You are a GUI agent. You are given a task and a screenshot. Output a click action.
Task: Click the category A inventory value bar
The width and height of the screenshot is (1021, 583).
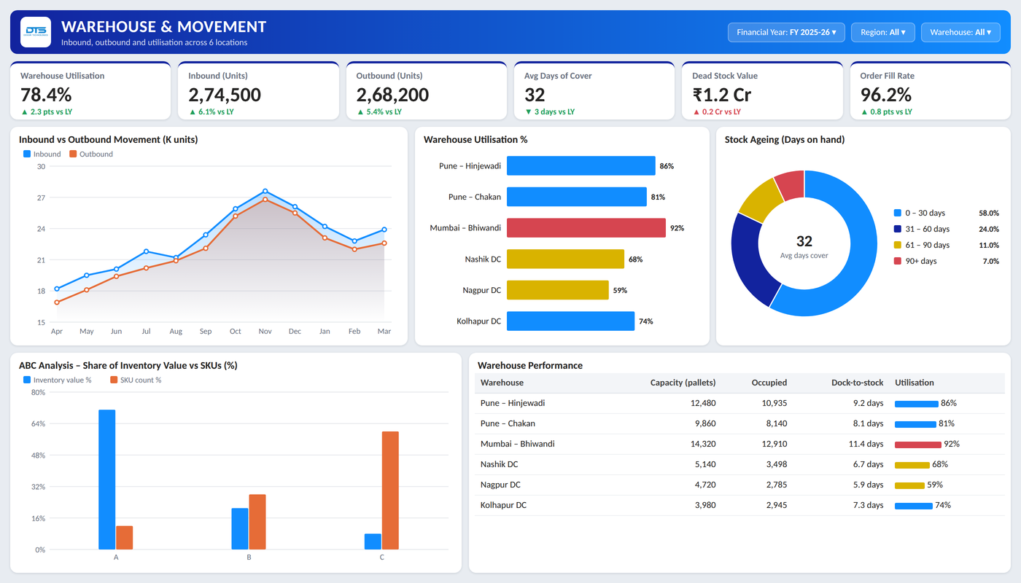click(107, 480)
